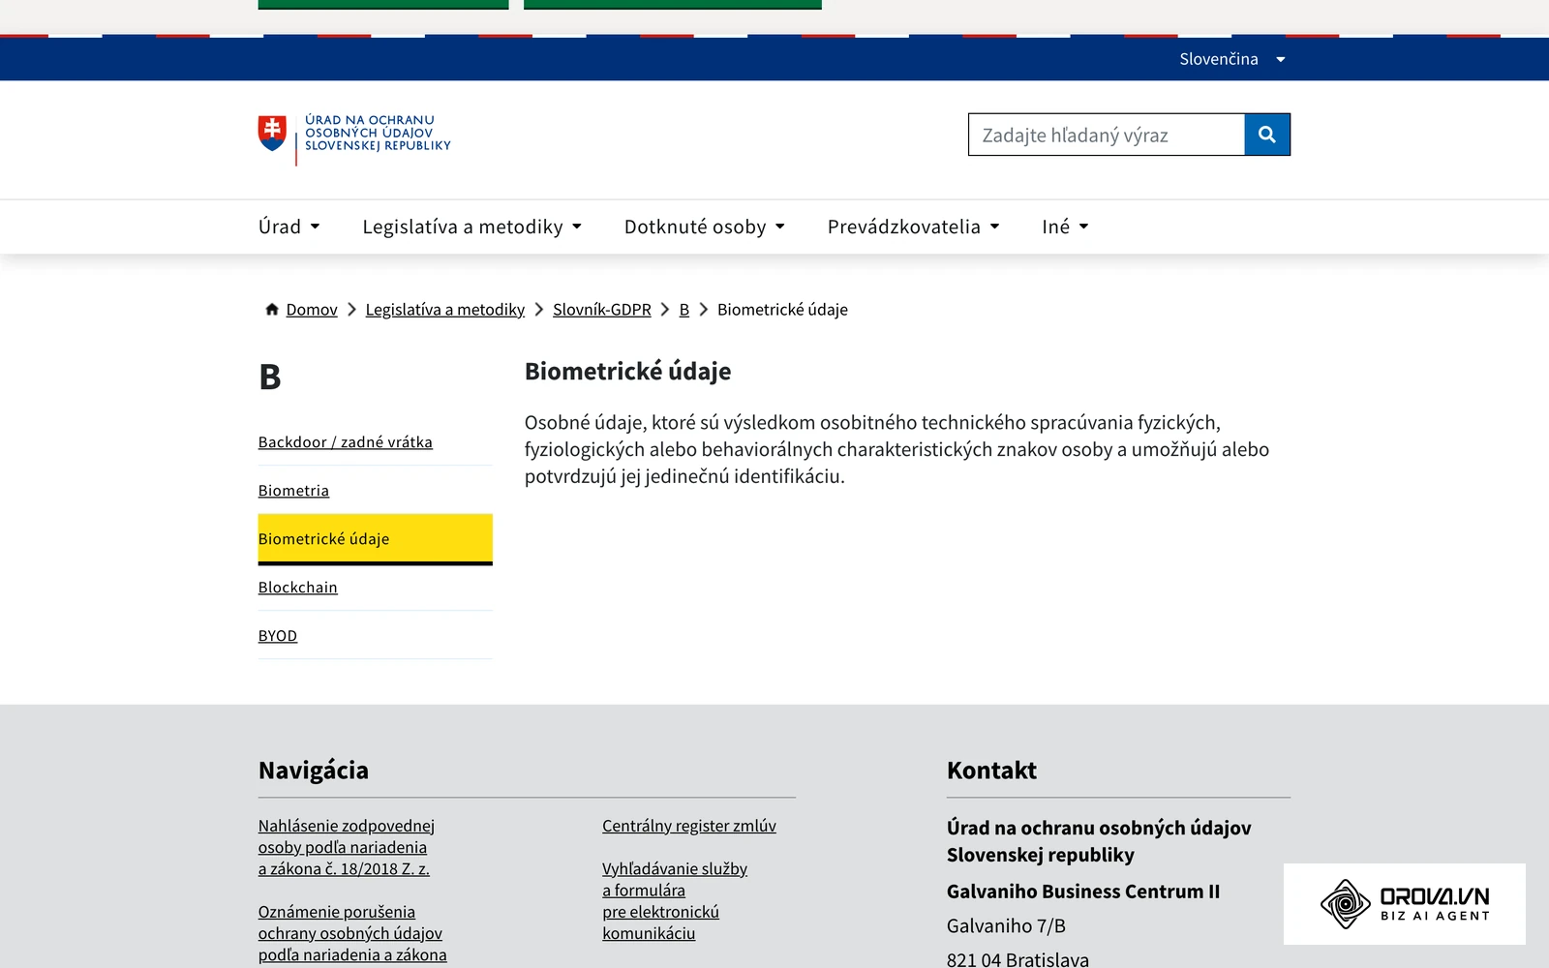This screenshot has height=968, width=1549.
Task: Open Centrálny register zmlúv footer link
Action: (x=689, y=826)
